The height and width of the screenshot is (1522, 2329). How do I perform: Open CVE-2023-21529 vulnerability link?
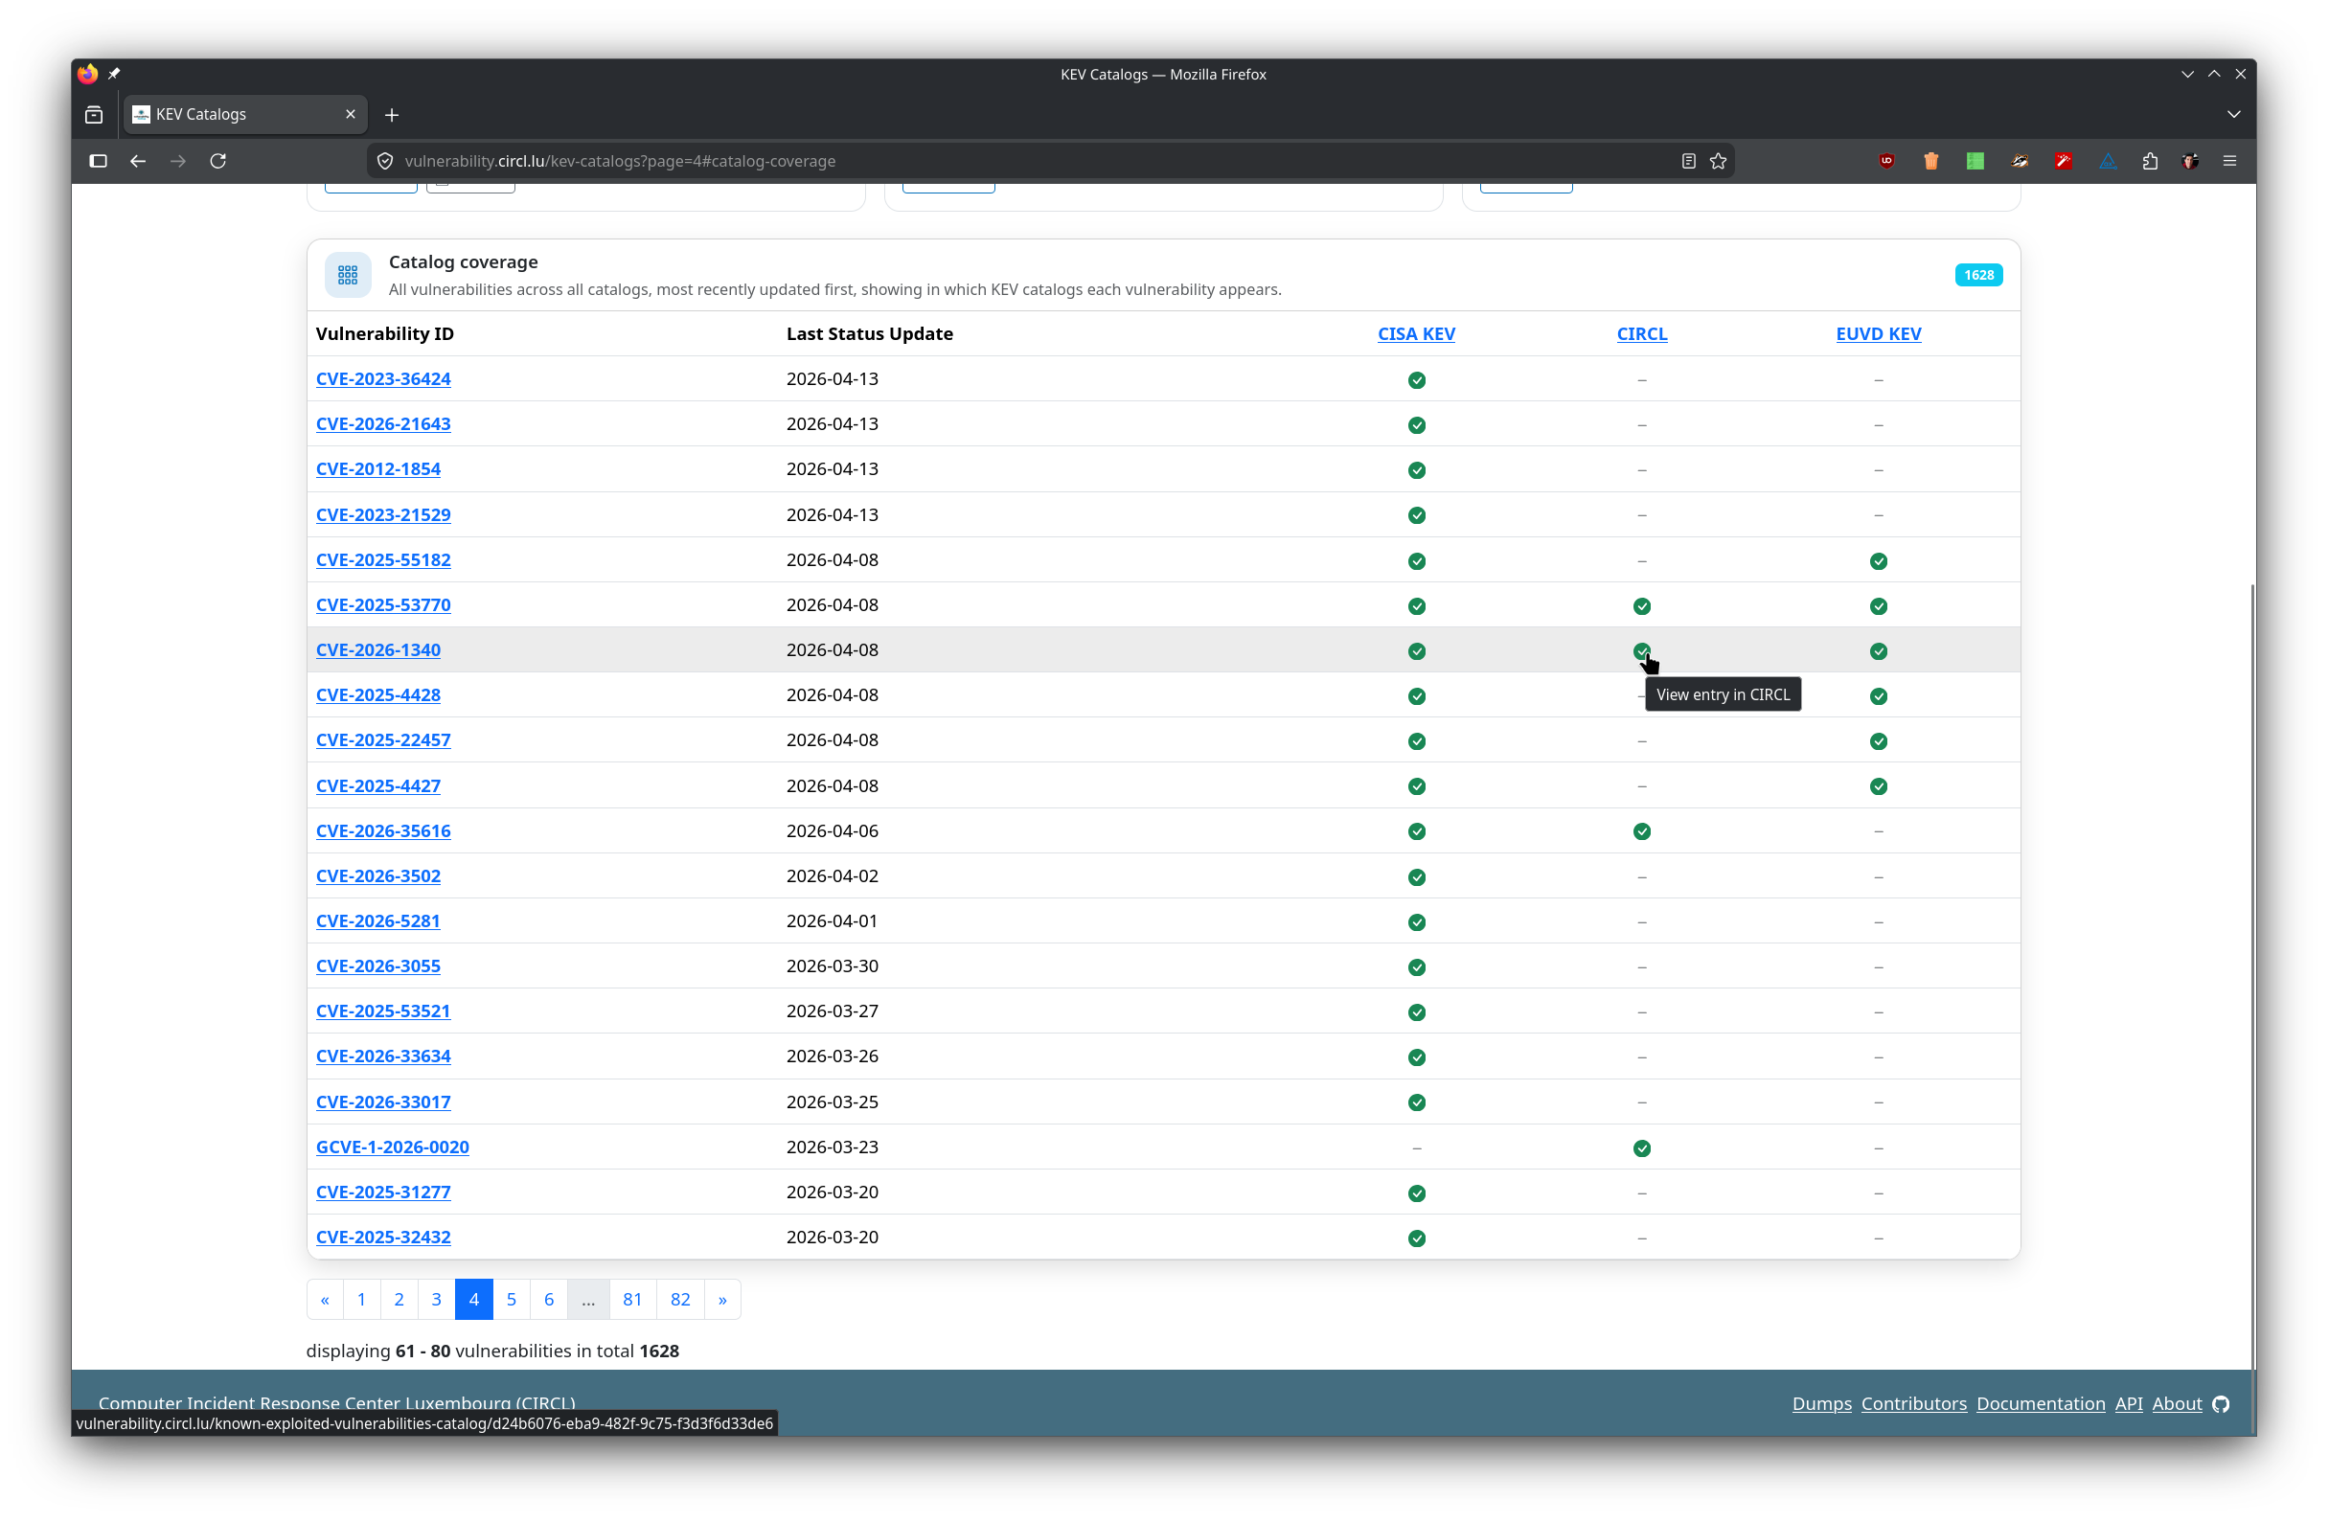coord(382,514)
